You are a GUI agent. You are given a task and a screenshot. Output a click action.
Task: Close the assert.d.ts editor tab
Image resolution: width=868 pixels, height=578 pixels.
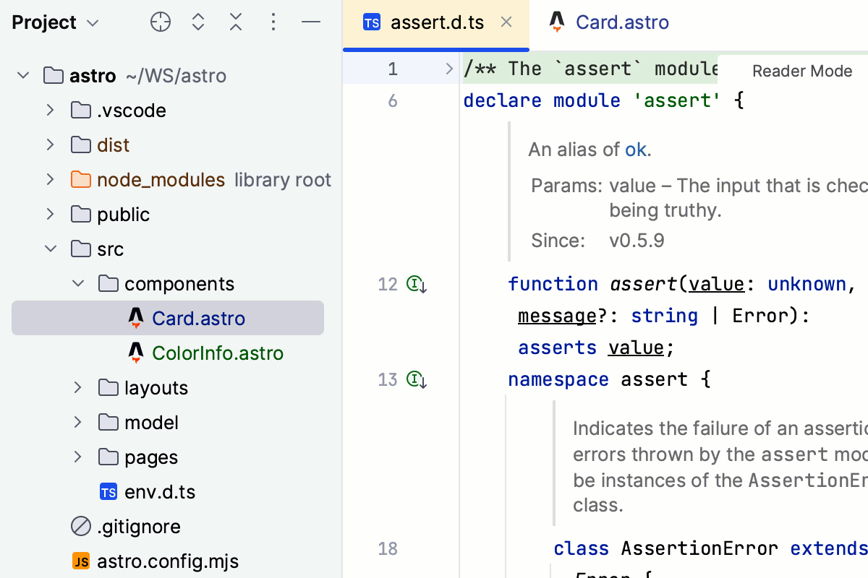click(x=506, y=22)
